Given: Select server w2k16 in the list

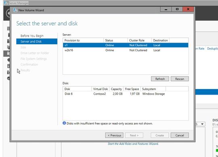Looking at the screenshot, I should [x=126, y=50].
